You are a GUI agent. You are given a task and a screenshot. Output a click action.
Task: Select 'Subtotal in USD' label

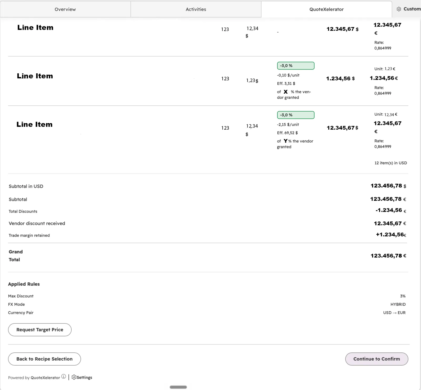(26, 186)
